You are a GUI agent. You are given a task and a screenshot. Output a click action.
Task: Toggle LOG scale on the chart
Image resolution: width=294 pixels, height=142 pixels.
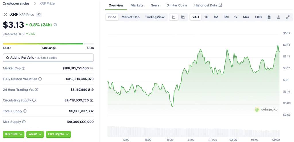(x=258, y=17)
